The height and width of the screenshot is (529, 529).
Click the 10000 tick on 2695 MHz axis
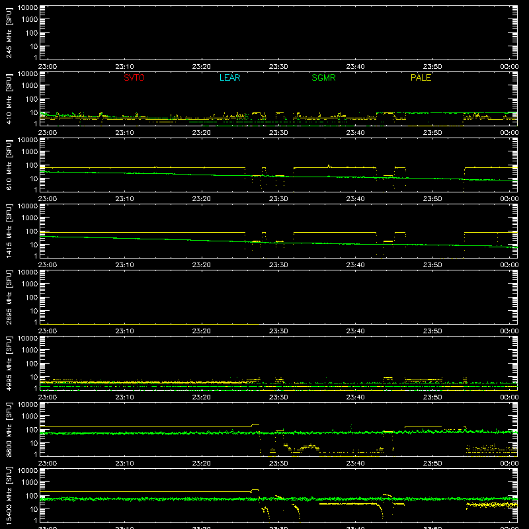pos(28,272)
